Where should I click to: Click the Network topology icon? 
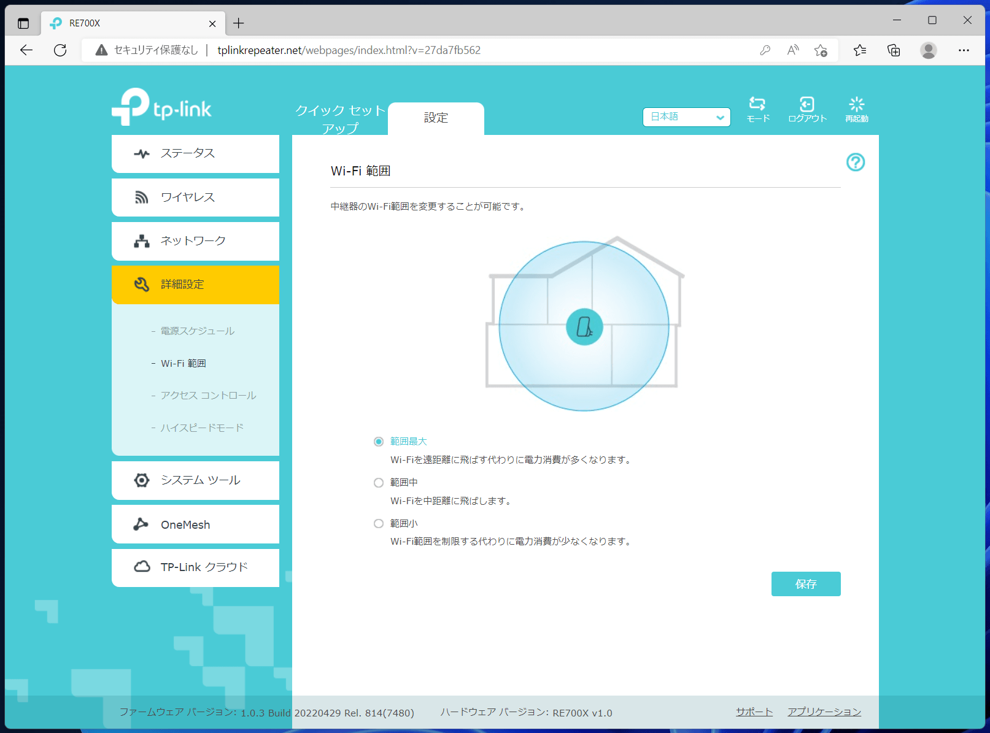click(x=142, y=241)
